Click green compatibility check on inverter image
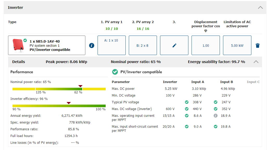267x150 pixels. [25, 40]
